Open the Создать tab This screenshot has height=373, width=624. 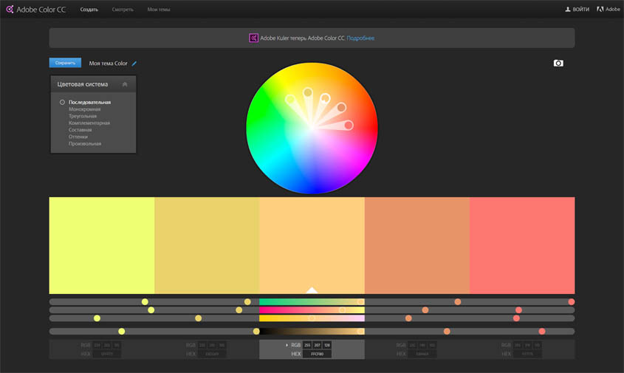(89, 9)
